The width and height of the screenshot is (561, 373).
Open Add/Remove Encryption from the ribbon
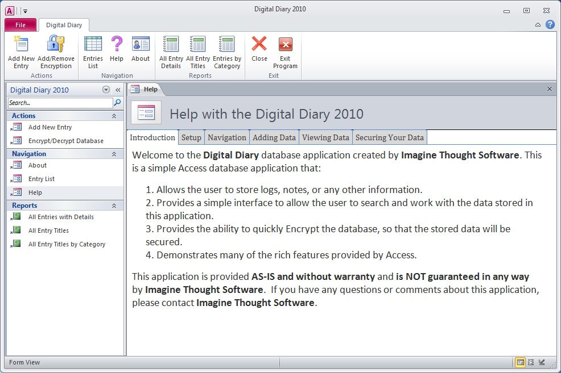[56, 52]
